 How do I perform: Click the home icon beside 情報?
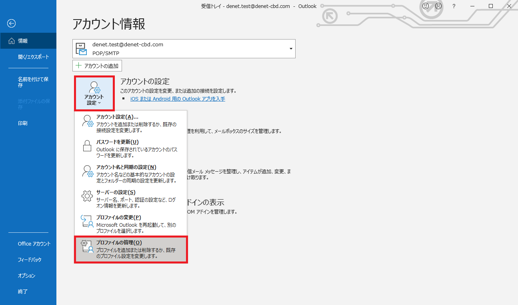click(x=11, y=41)
